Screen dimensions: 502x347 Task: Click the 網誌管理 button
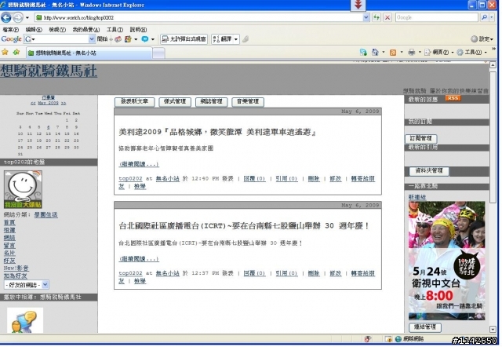tap(211, 101)
